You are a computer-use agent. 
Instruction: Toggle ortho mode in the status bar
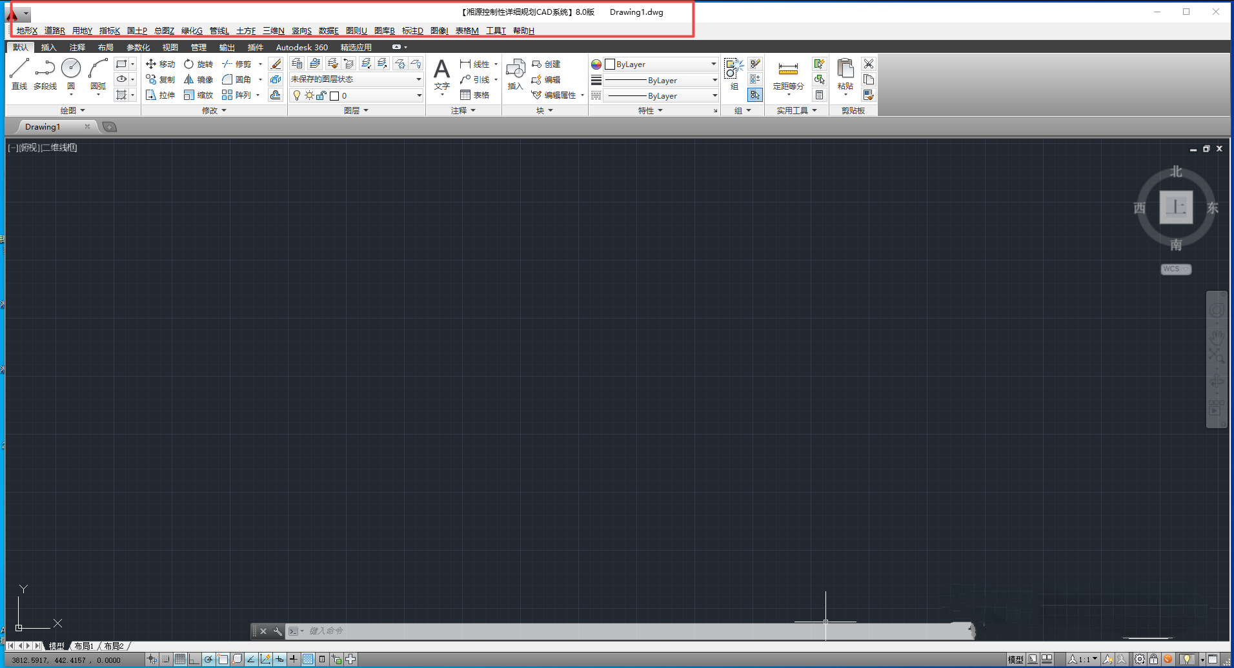(194, 659)
